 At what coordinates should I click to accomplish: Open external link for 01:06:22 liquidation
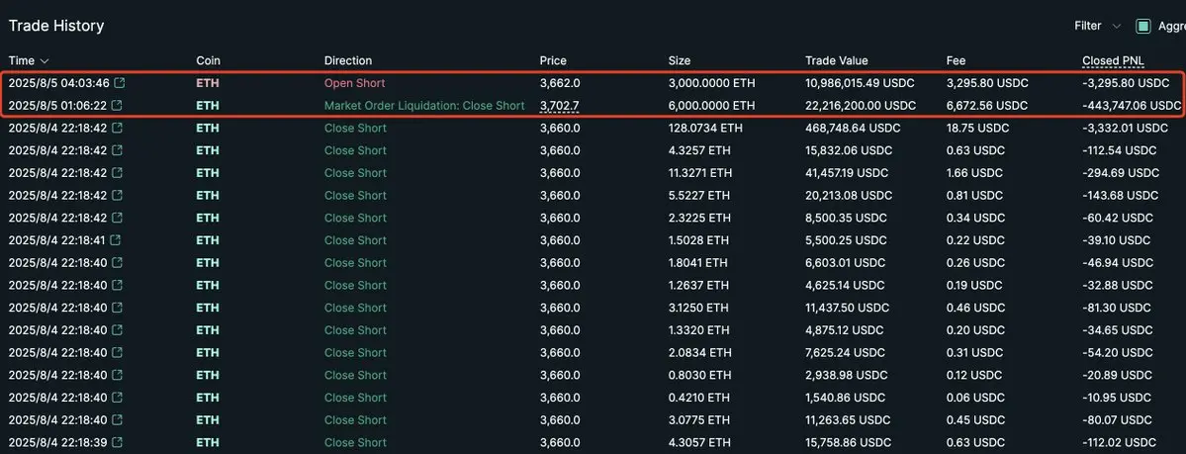pyautogui.click(x=118, y=105)
